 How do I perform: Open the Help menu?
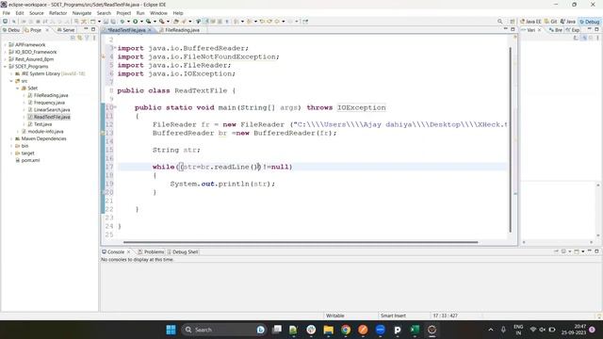point(178,13)
